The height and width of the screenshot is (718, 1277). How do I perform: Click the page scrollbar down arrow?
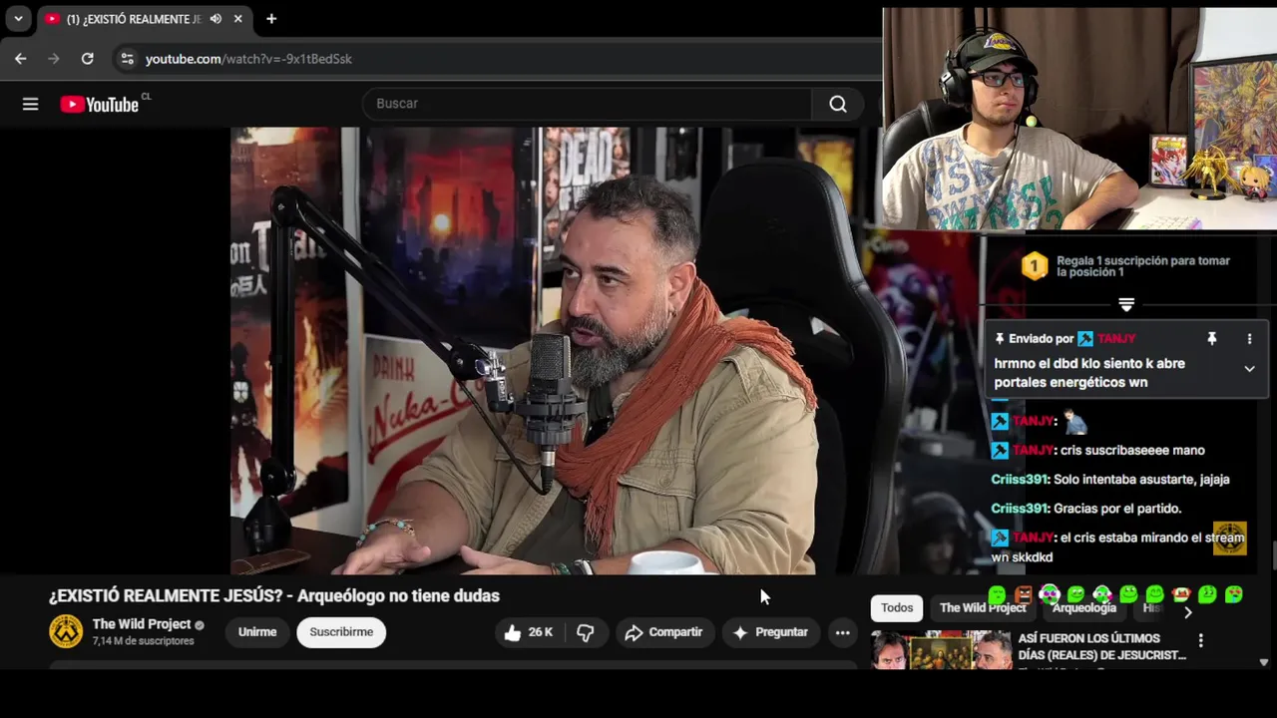(x=1264, y=662)
